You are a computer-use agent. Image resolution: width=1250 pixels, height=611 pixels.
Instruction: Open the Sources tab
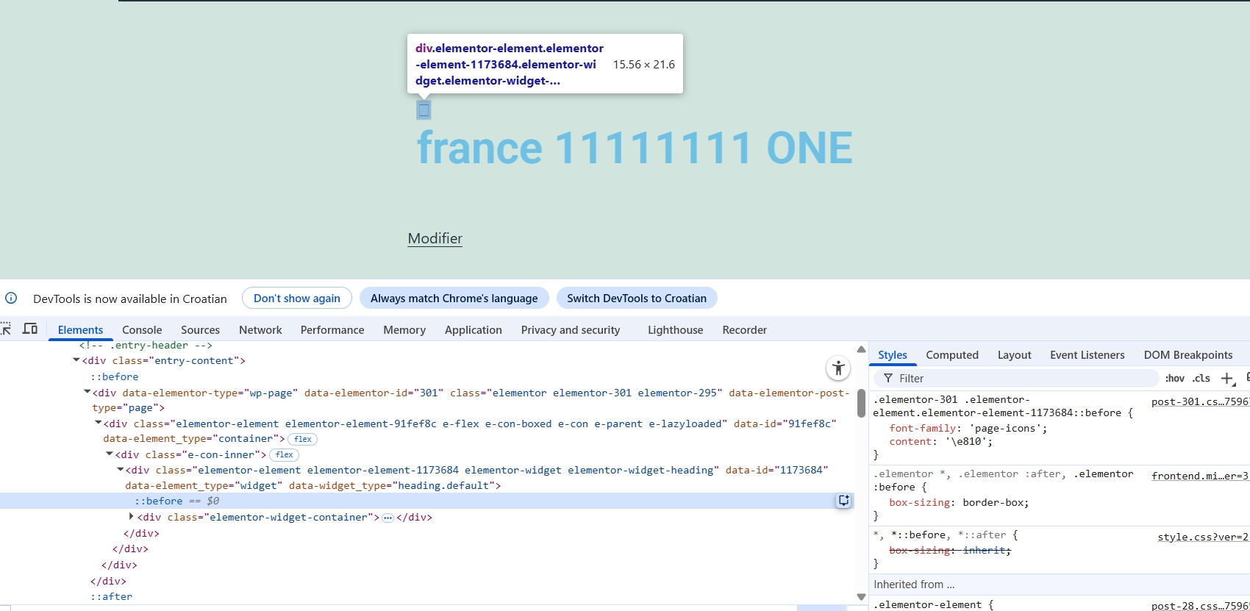[x=200, y=330]
